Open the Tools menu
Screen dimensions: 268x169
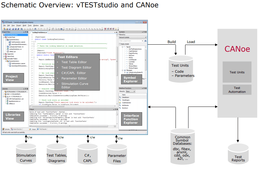(30, 25)
